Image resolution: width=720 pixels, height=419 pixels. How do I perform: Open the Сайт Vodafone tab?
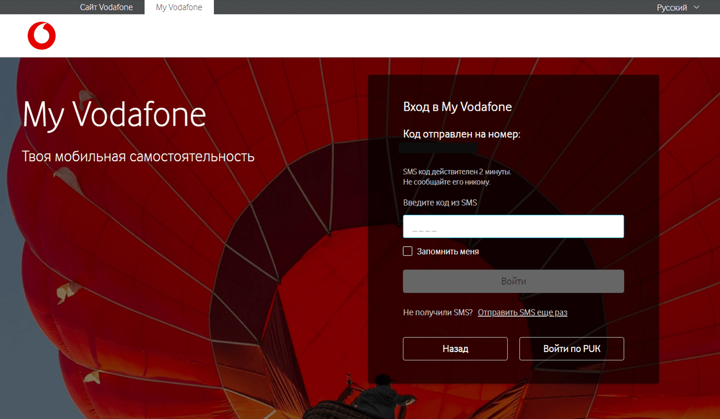coord(106,7)
